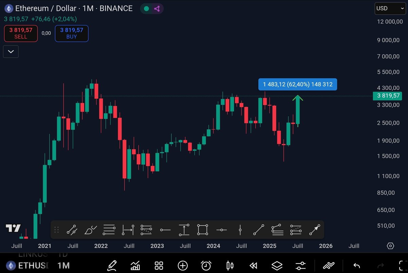Select the Date Range measuring tool
The image size is (408, 273).
128,230
